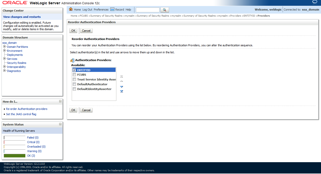Image resolution: width=321 pixels, height=174 pixels.
Task: Click the green OK health bar
Action: coord(15,156)
